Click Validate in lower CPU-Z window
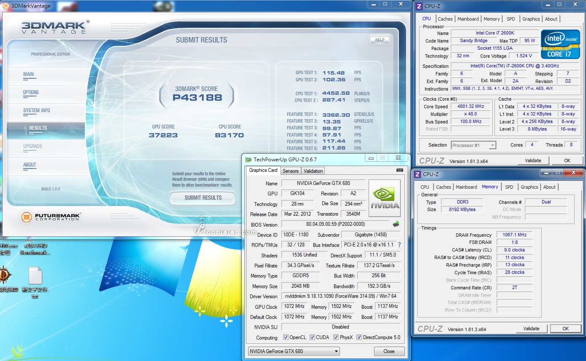Image resolution: width=586 pixels, height=361 pixels. [x=531, y=329]
